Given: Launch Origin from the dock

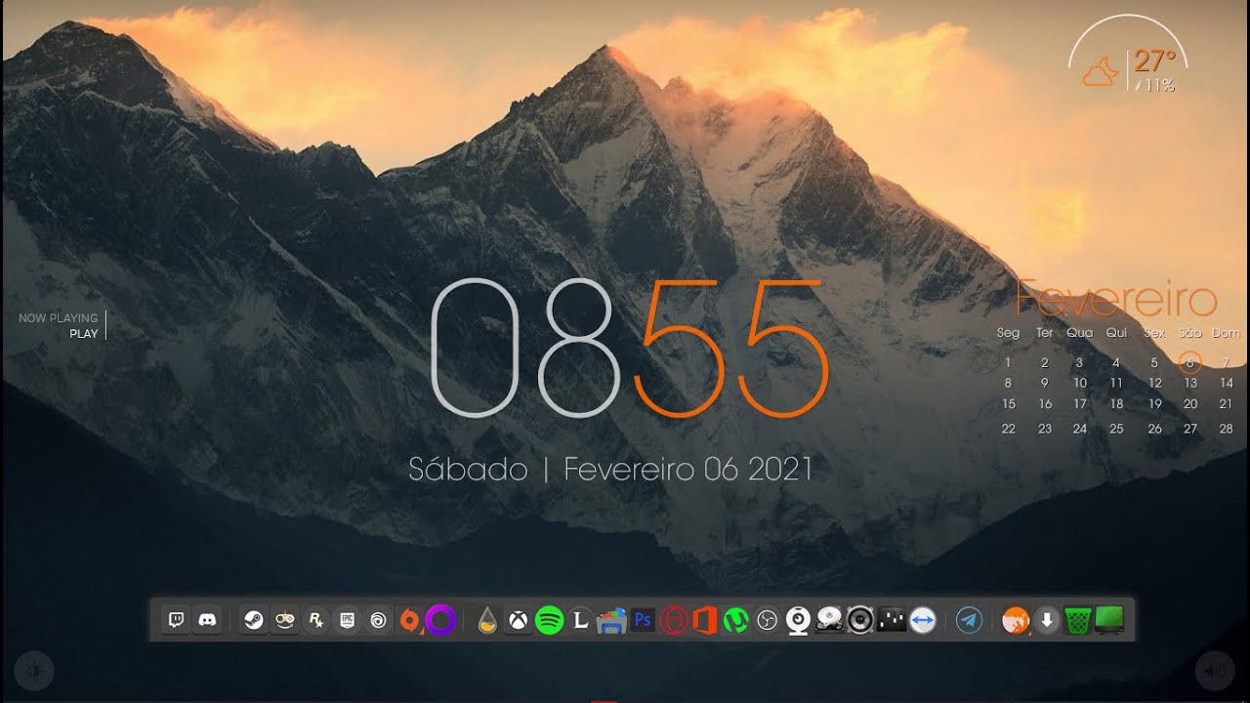Looking at the screenshot, I should pos(410,620).
